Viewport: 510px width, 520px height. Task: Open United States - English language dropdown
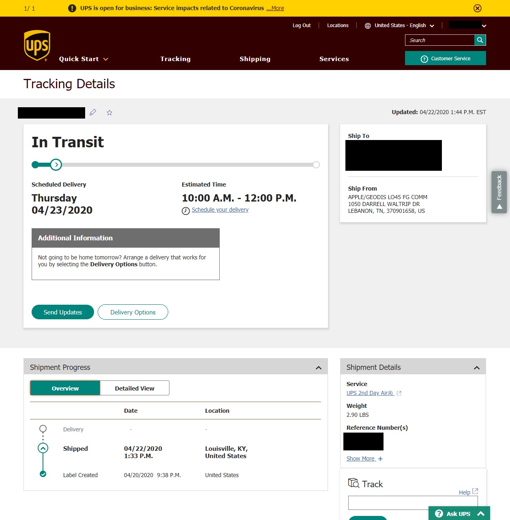coord(404,25)
